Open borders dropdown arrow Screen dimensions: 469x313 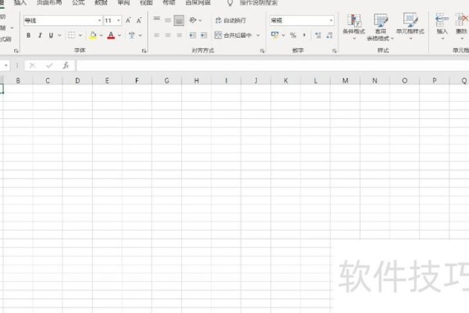(x=81, y=35)
